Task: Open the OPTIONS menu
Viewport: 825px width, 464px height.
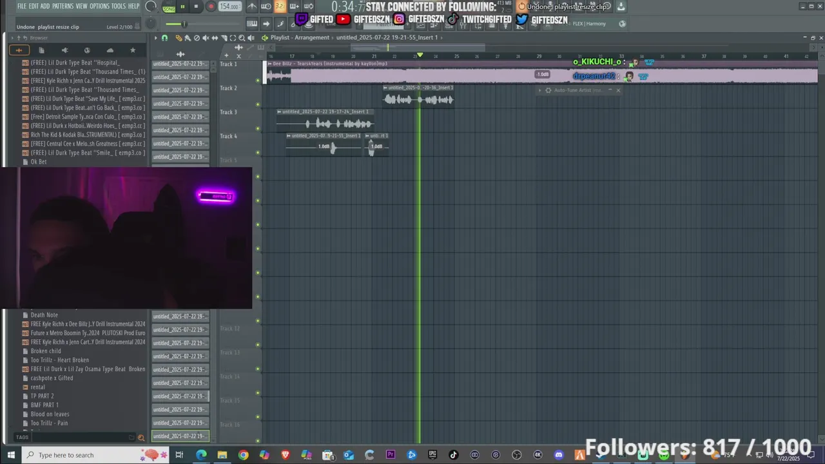Action: pyautogui.click(x=99, y=6)
